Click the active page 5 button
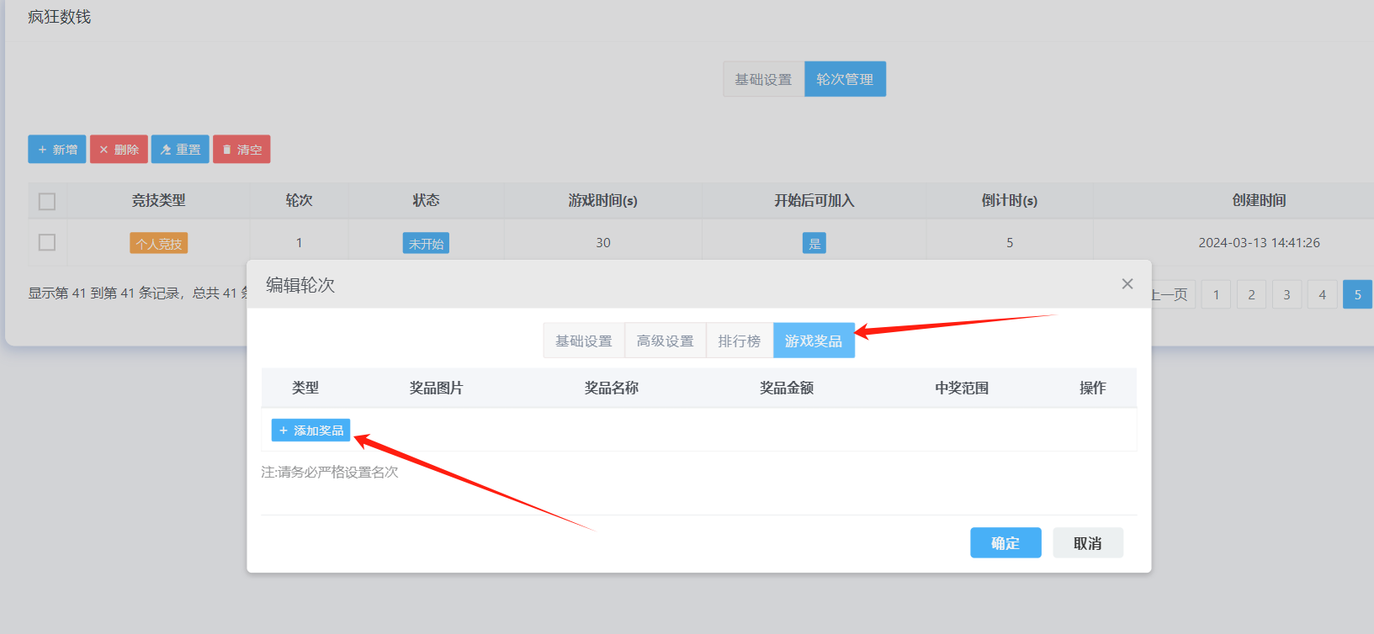This screenshot has width=1374, height=634. 1357,294
